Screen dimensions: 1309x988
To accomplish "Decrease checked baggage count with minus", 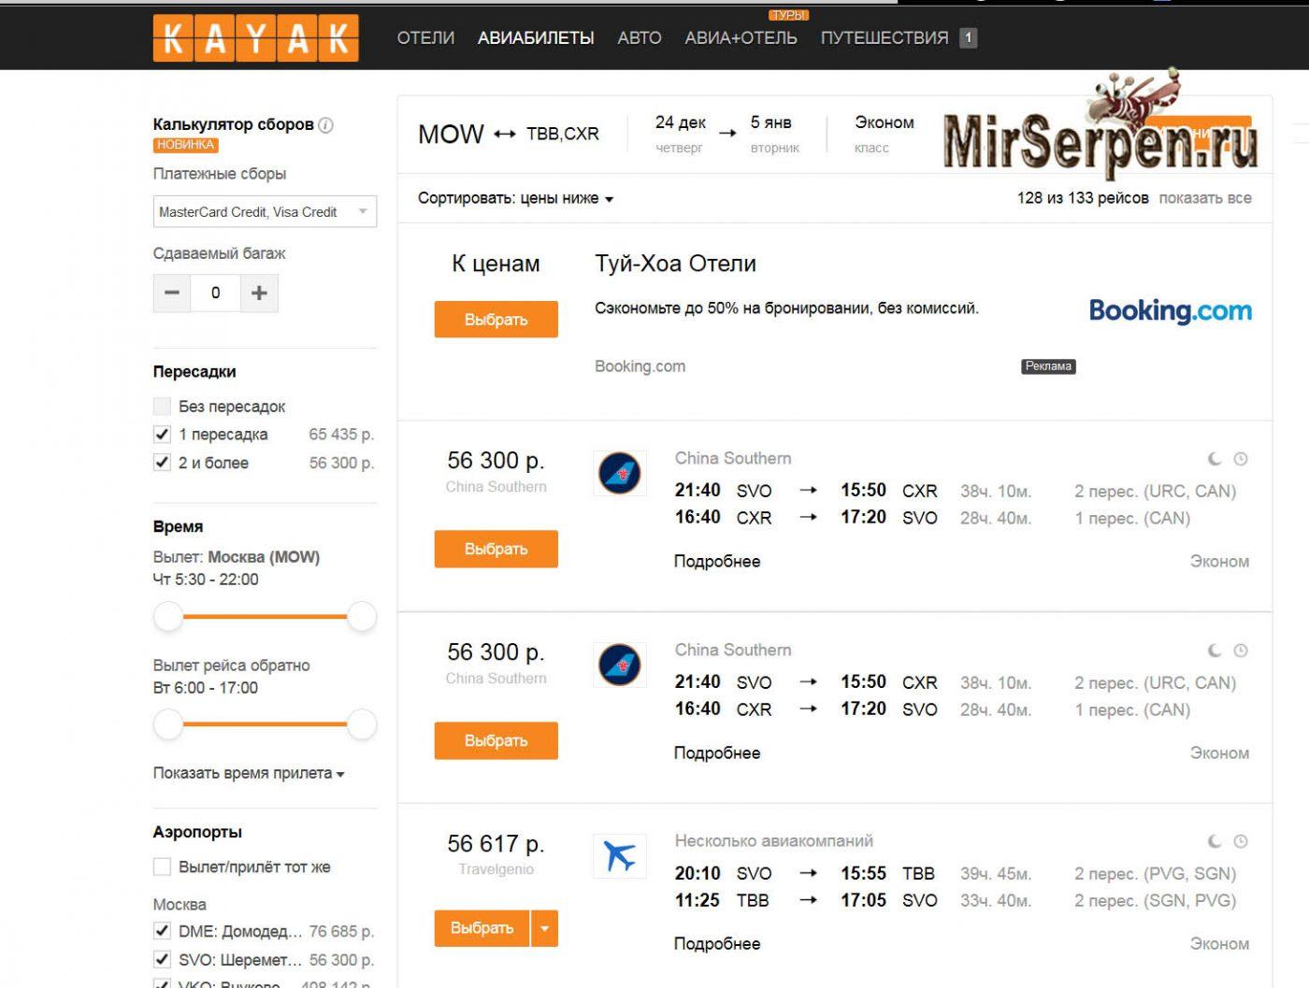I will [x=172, y=293].
